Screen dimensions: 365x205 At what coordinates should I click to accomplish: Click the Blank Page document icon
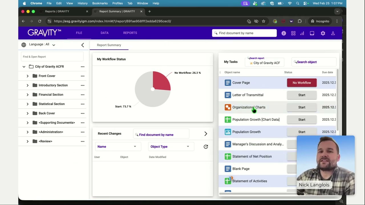[x=228, y=169]
